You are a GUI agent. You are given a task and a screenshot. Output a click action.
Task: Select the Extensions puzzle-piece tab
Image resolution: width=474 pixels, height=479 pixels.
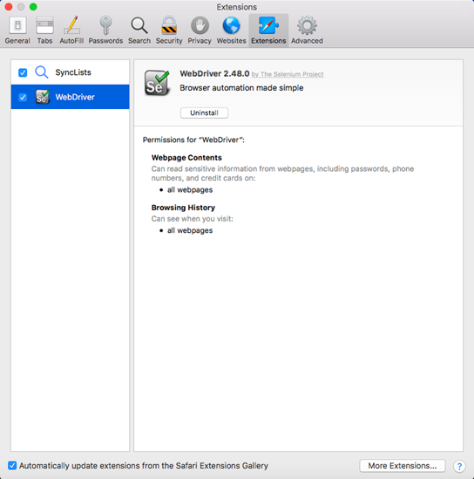268,31
